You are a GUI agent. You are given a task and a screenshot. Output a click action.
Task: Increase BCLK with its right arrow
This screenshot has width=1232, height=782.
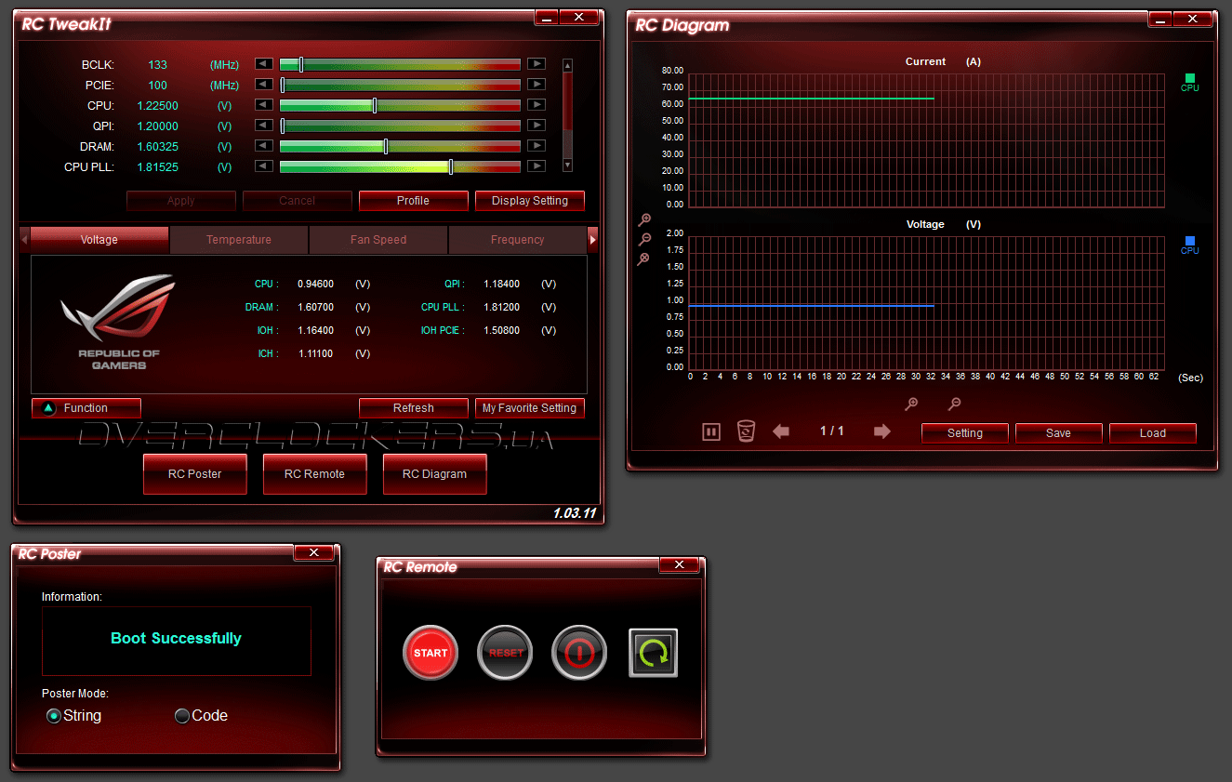(x=537, y=64)
